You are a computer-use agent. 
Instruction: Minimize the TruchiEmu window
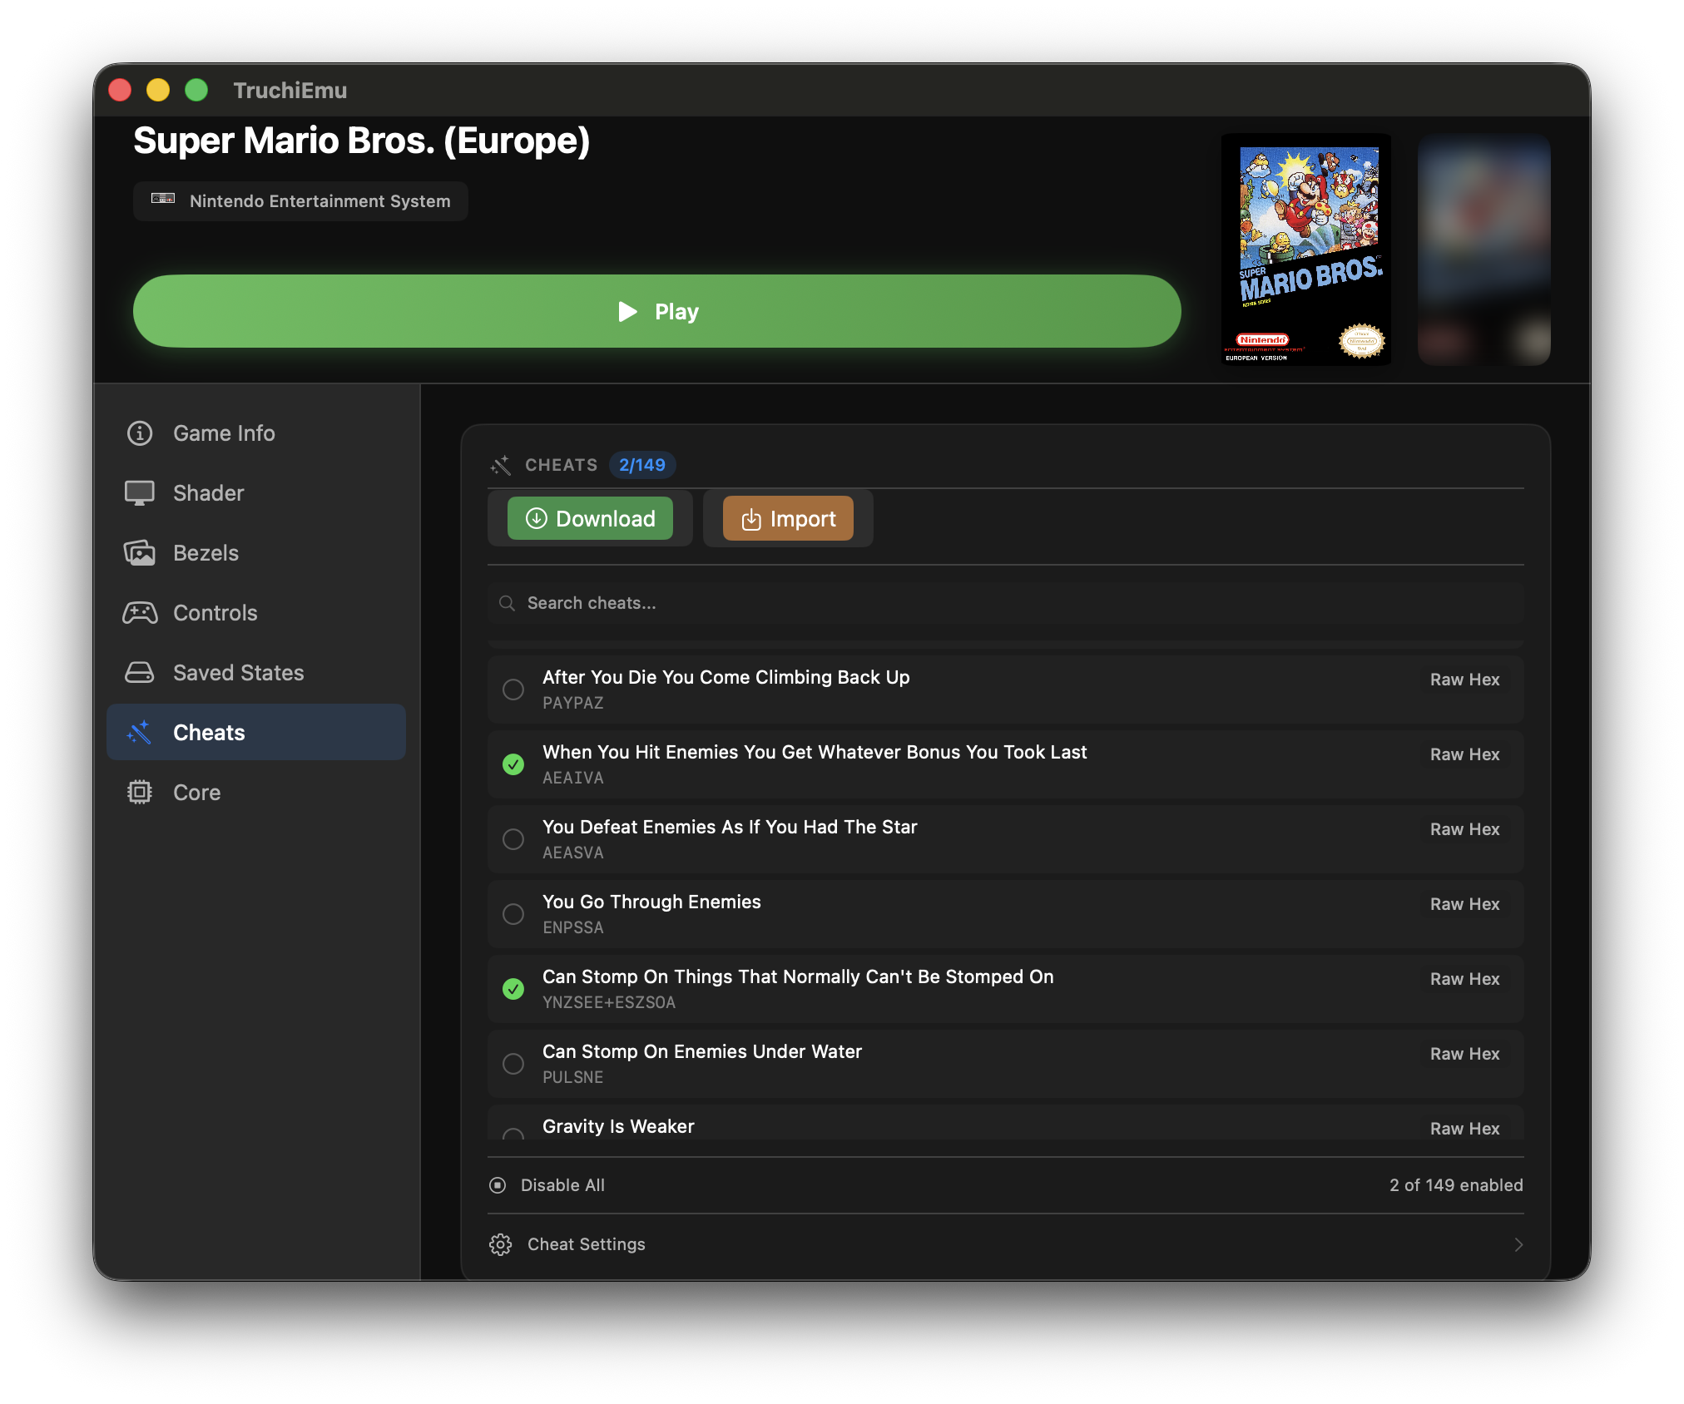pos(158,90)
